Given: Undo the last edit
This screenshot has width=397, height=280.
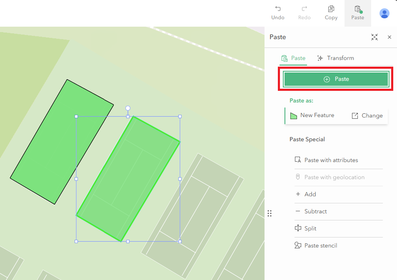Looking at the screenshot, I should [277, 12].
